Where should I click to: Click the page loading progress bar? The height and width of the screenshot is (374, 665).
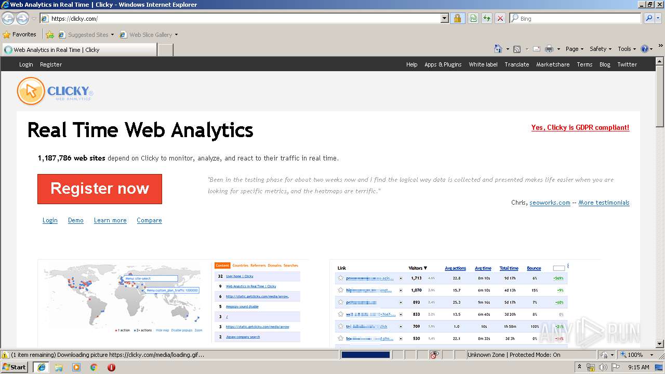pyautogui.click(x=365, y=355)
